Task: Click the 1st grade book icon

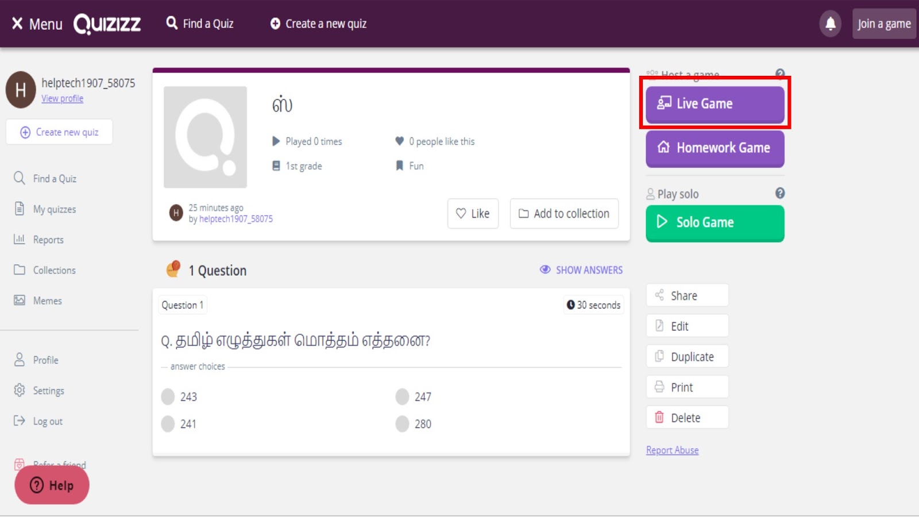Action: pyautogui.click(x=276, y=166)
